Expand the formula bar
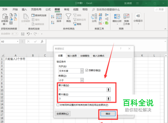The width and height of the screenshot is (168, 123). click(165, 42)
